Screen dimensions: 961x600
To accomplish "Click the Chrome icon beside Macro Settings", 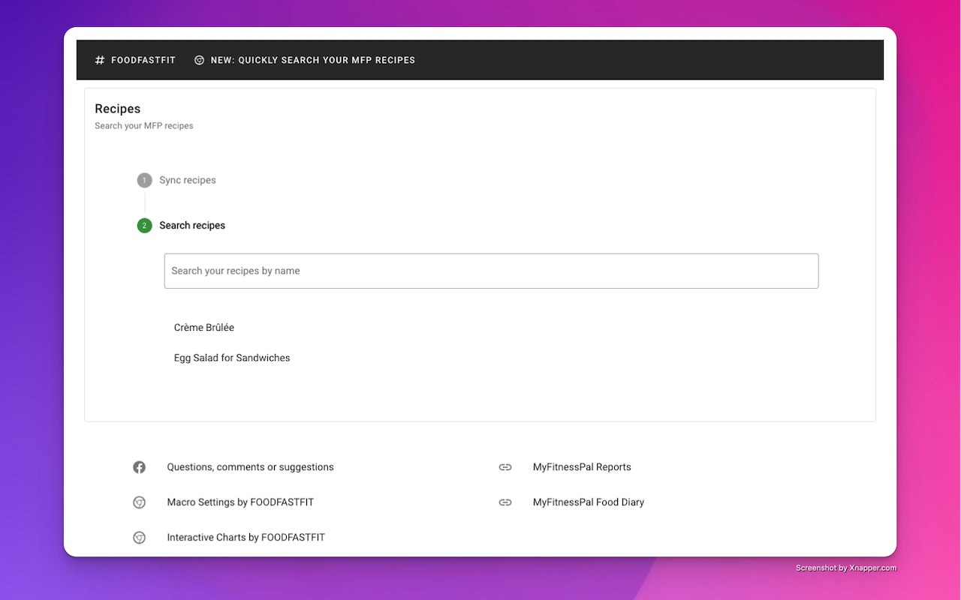I will point(139,502).
